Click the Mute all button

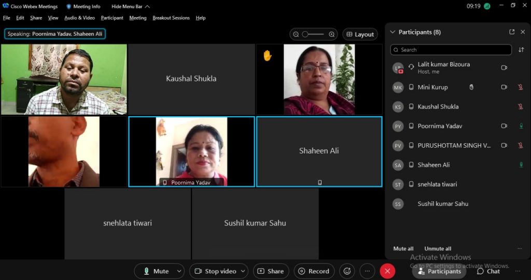(x=403, y=248)
